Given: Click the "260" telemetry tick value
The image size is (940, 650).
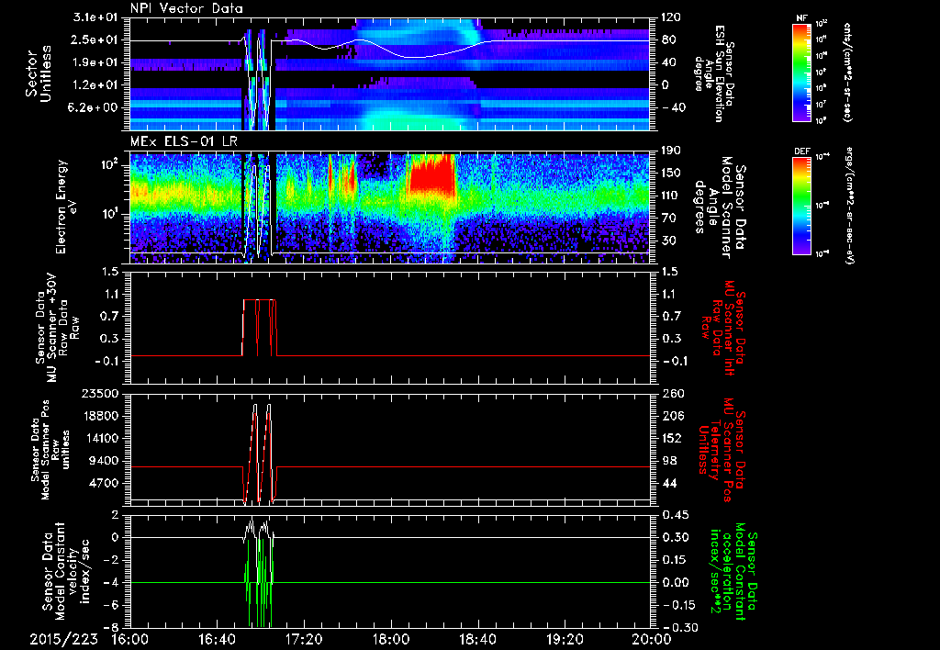Looking at the screenshot, I should [671, 394].
